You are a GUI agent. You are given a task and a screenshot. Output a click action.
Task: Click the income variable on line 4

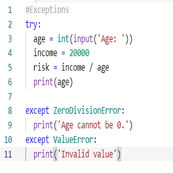(x=45, y=53)
